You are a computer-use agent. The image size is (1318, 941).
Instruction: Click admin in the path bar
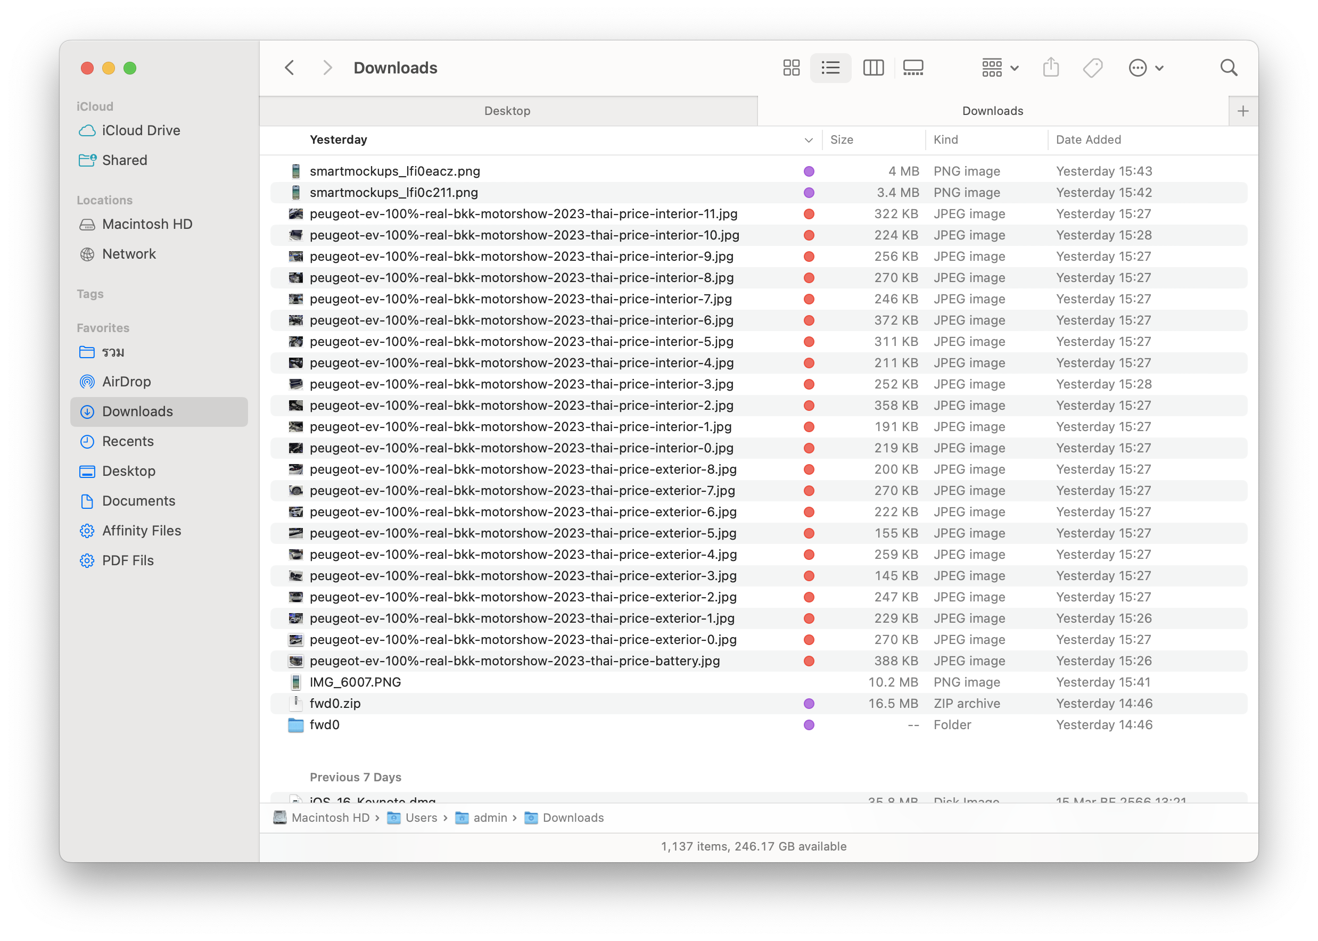point(489,818)
